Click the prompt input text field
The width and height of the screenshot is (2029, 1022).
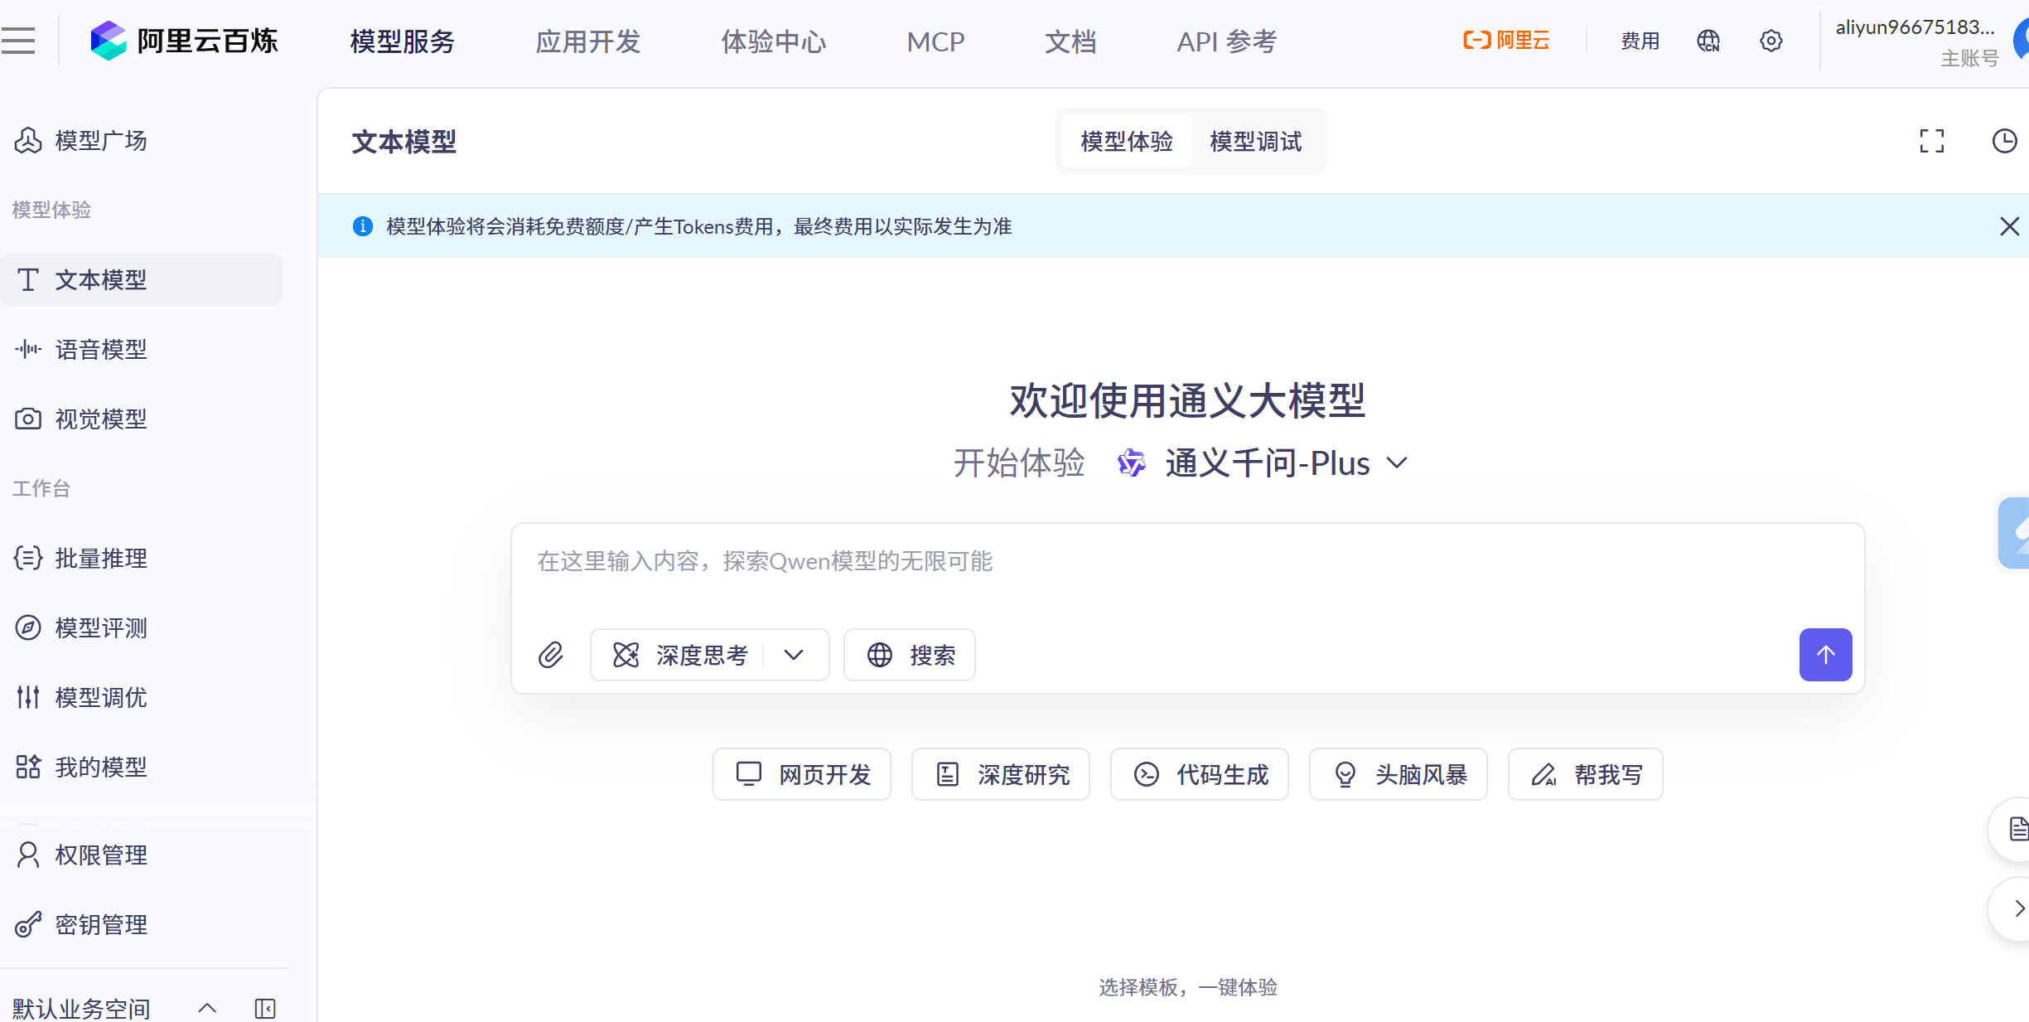pyautogui.click(x=1160, y=562)
